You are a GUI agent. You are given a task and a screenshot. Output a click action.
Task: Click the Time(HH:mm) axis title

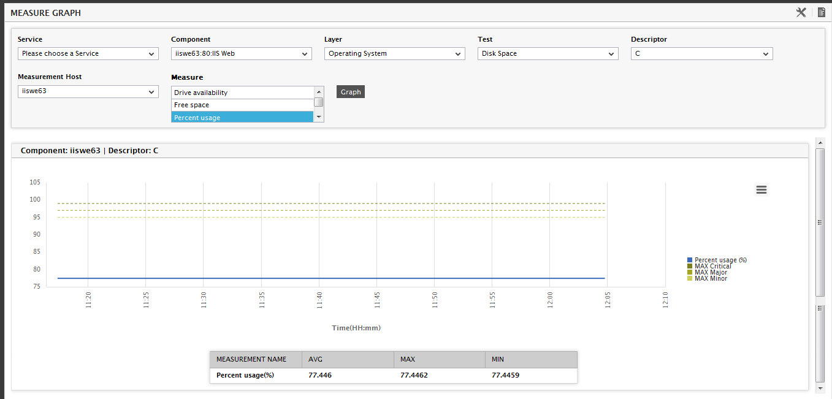click(x=356, y=328)
